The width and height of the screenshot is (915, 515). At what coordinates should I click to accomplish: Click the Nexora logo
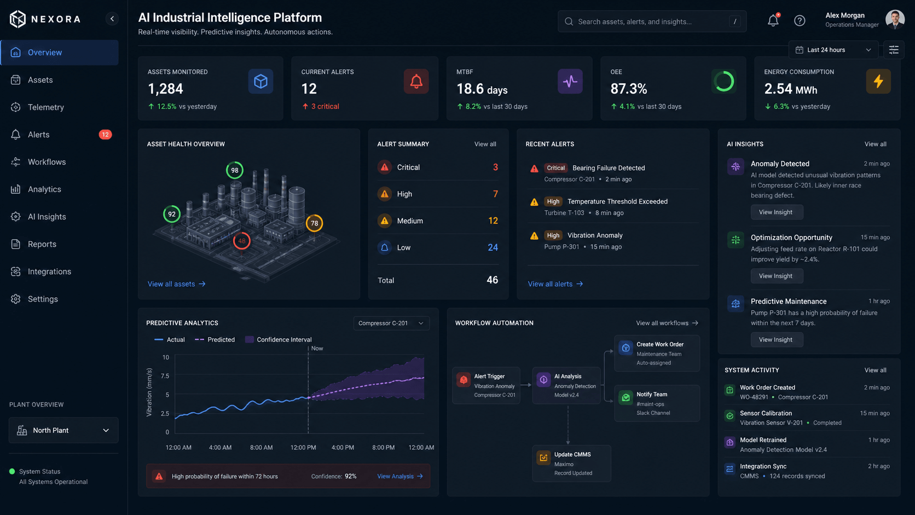tap(45, 19)
